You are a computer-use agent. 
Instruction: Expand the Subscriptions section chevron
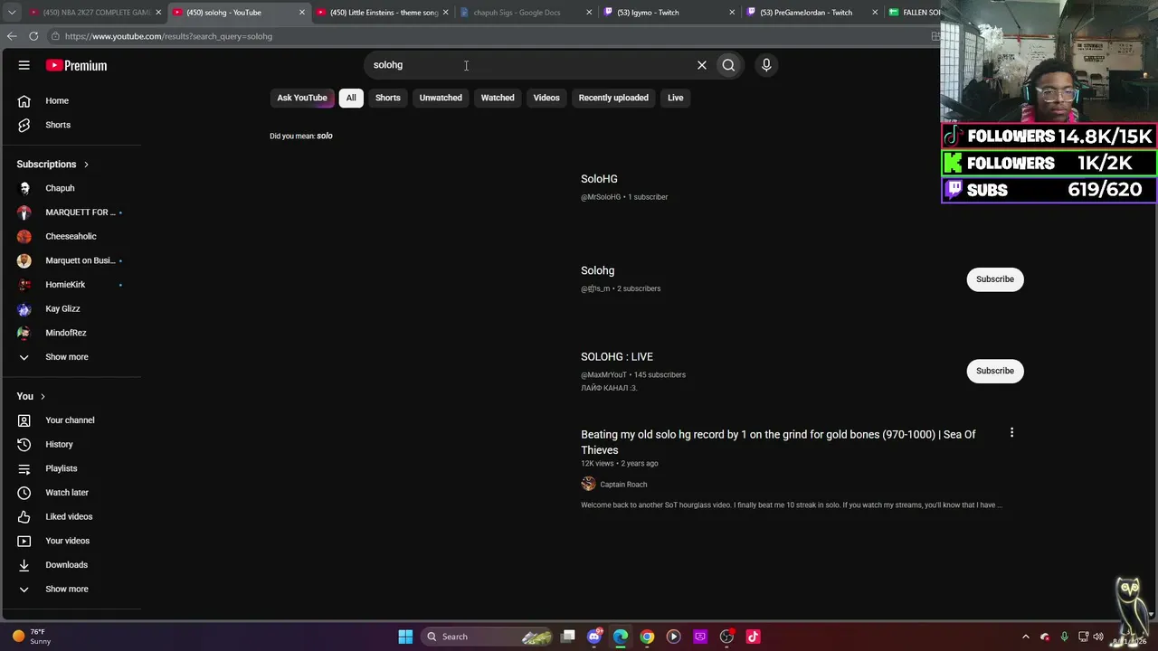tap(86, 165)
